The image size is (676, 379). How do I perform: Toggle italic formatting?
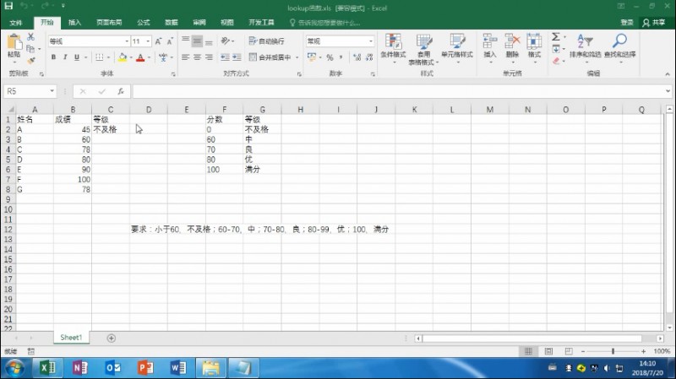(x=65, y=57)
